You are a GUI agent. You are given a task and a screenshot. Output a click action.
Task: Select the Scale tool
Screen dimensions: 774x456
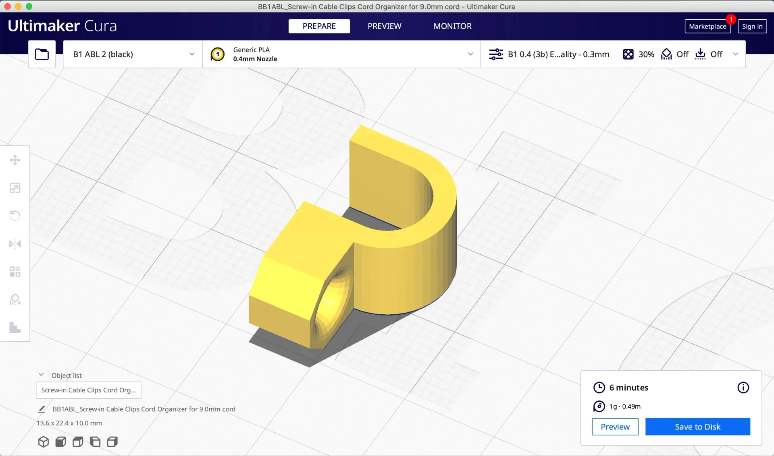click(x=15, y=188)
